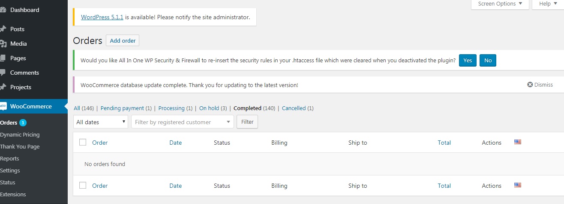564x204 pixels.
Task: Click the Media icon in sidebar
Action: coord(3,44)
